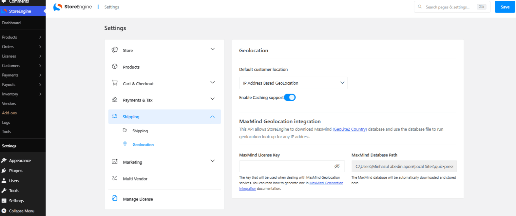Expand Orders submenu arrow in sidebar
The width and height of the screenshot is (516, 216).
40,47
